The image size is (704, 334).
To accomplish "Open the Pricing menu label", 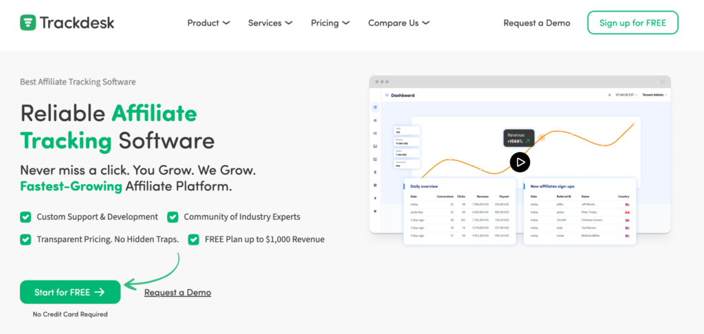I will 325,23.
